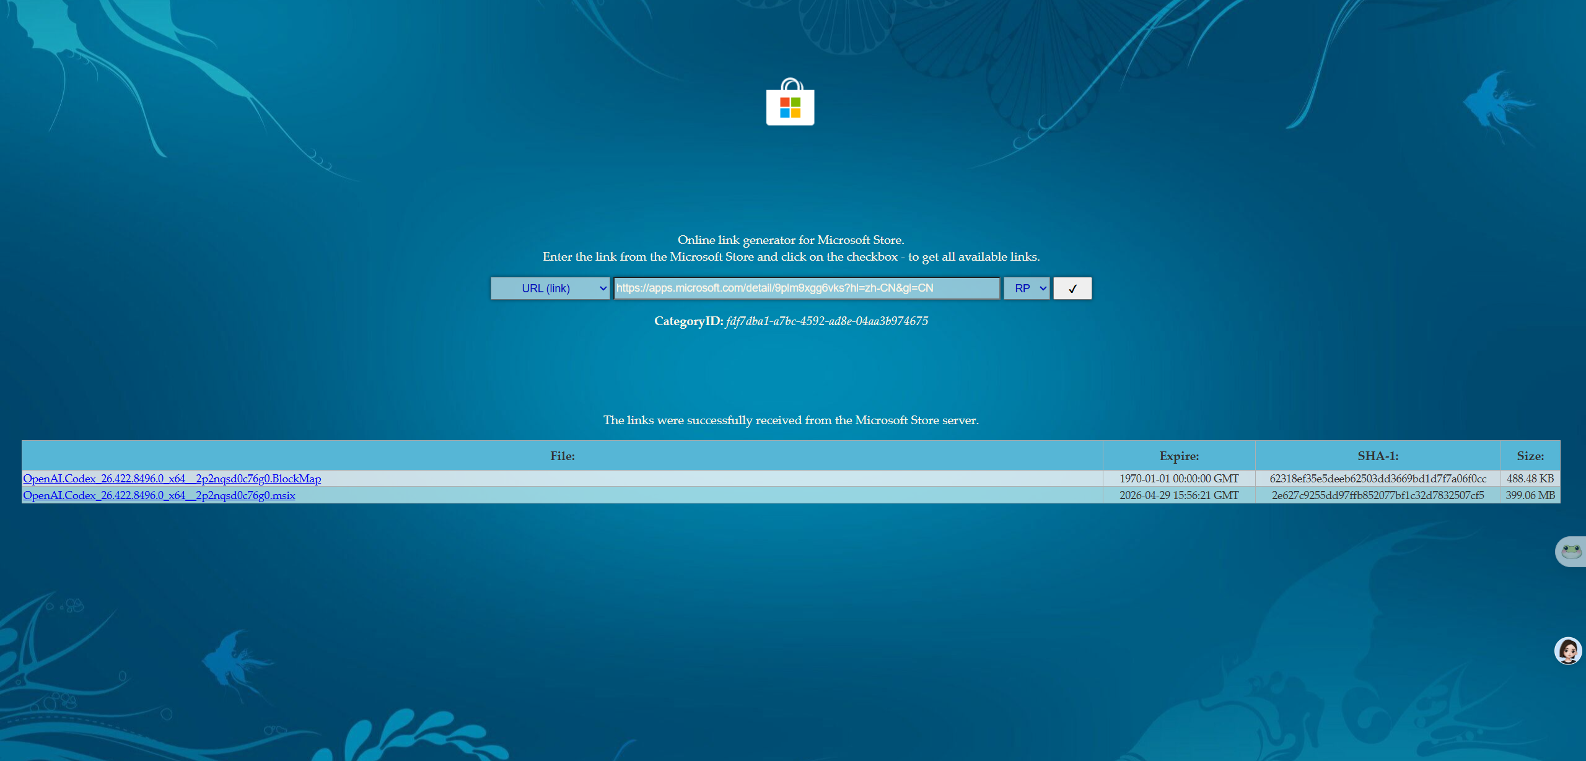Click the Size column header
1586x761 pixels.
click(x=1530, y=456)
